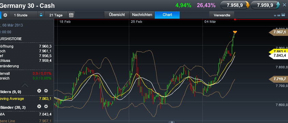Select the Chart tab
Viewport: 288px width, 123px height.
[167, 15]
